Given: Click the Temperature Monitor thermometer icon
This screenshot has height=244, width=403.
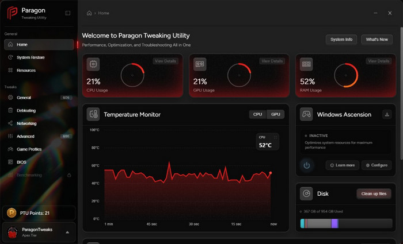Looking at the screenshot, I should pos(93,114).
